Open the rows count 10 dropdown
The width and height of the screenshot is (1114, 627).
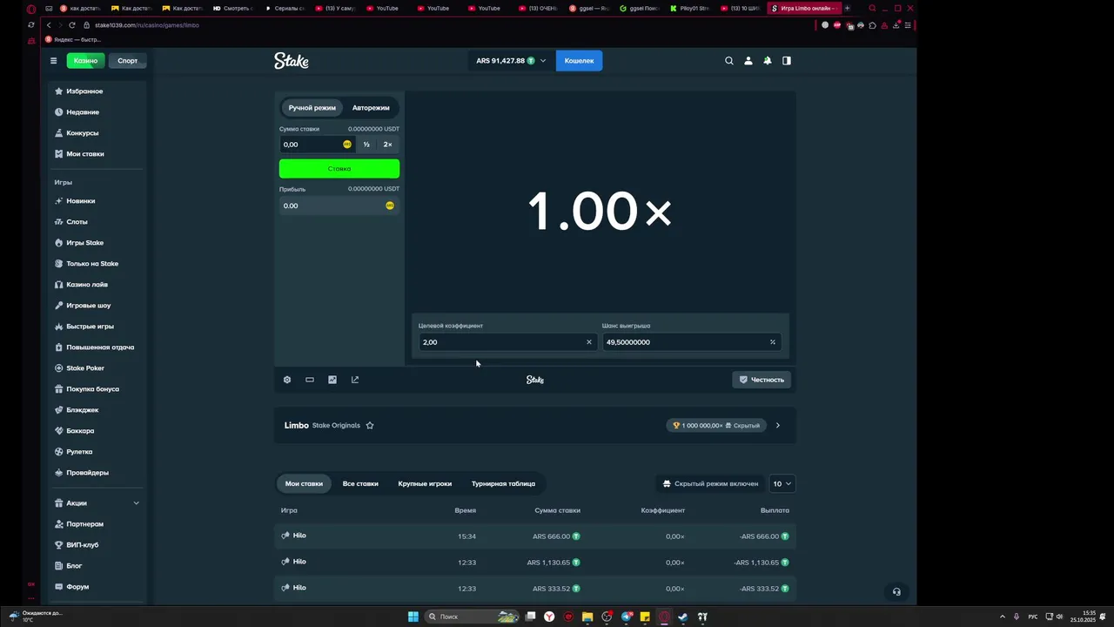pos(782,484)
